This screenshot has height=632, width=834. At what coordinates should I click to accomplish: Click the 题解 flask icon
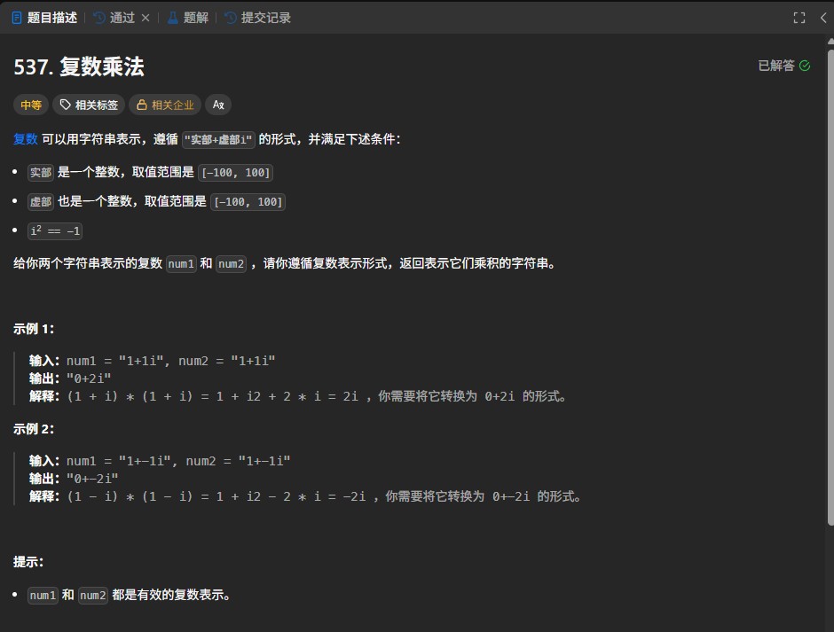point(173,18)
